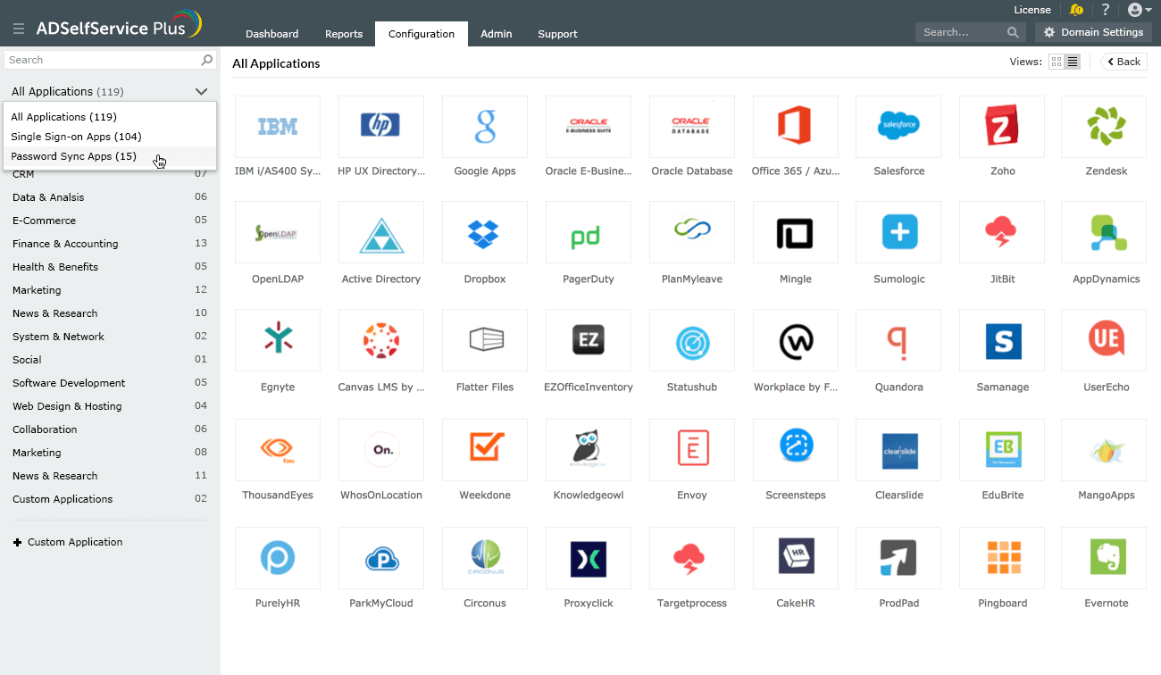Choose Password Sync Apps (15) option
This screenshot has height=675, width=1161.
pyautogui.click(x=110, y=156)
